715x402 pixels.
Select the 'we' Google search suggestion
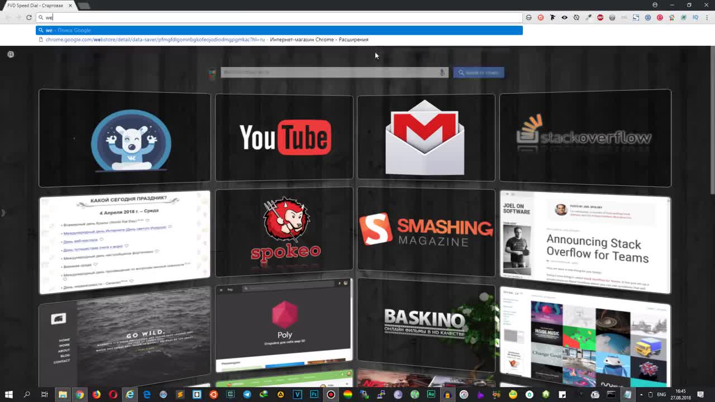[x=279, y=30]
